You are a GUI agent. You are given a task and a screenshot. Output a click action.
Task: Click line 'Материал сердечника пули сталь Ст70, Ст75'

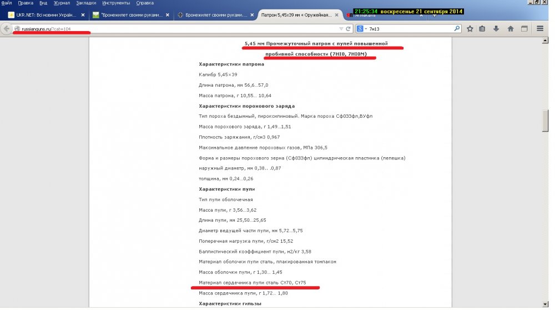pyautogui.click(x=253, y=282)
